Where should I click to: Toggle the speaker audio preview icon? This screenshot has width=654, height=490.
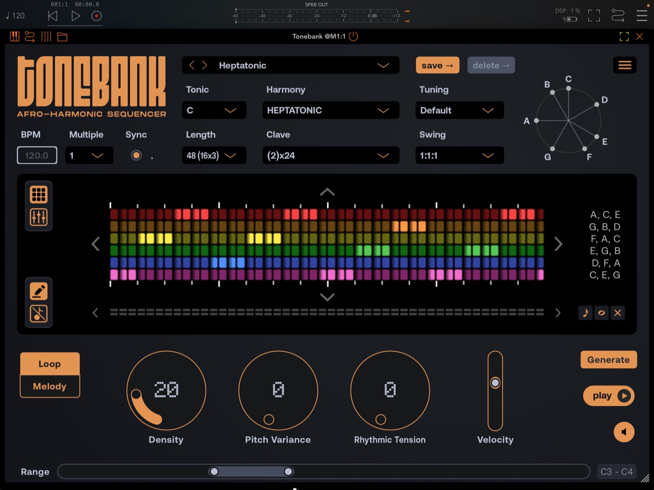[624, 432]
